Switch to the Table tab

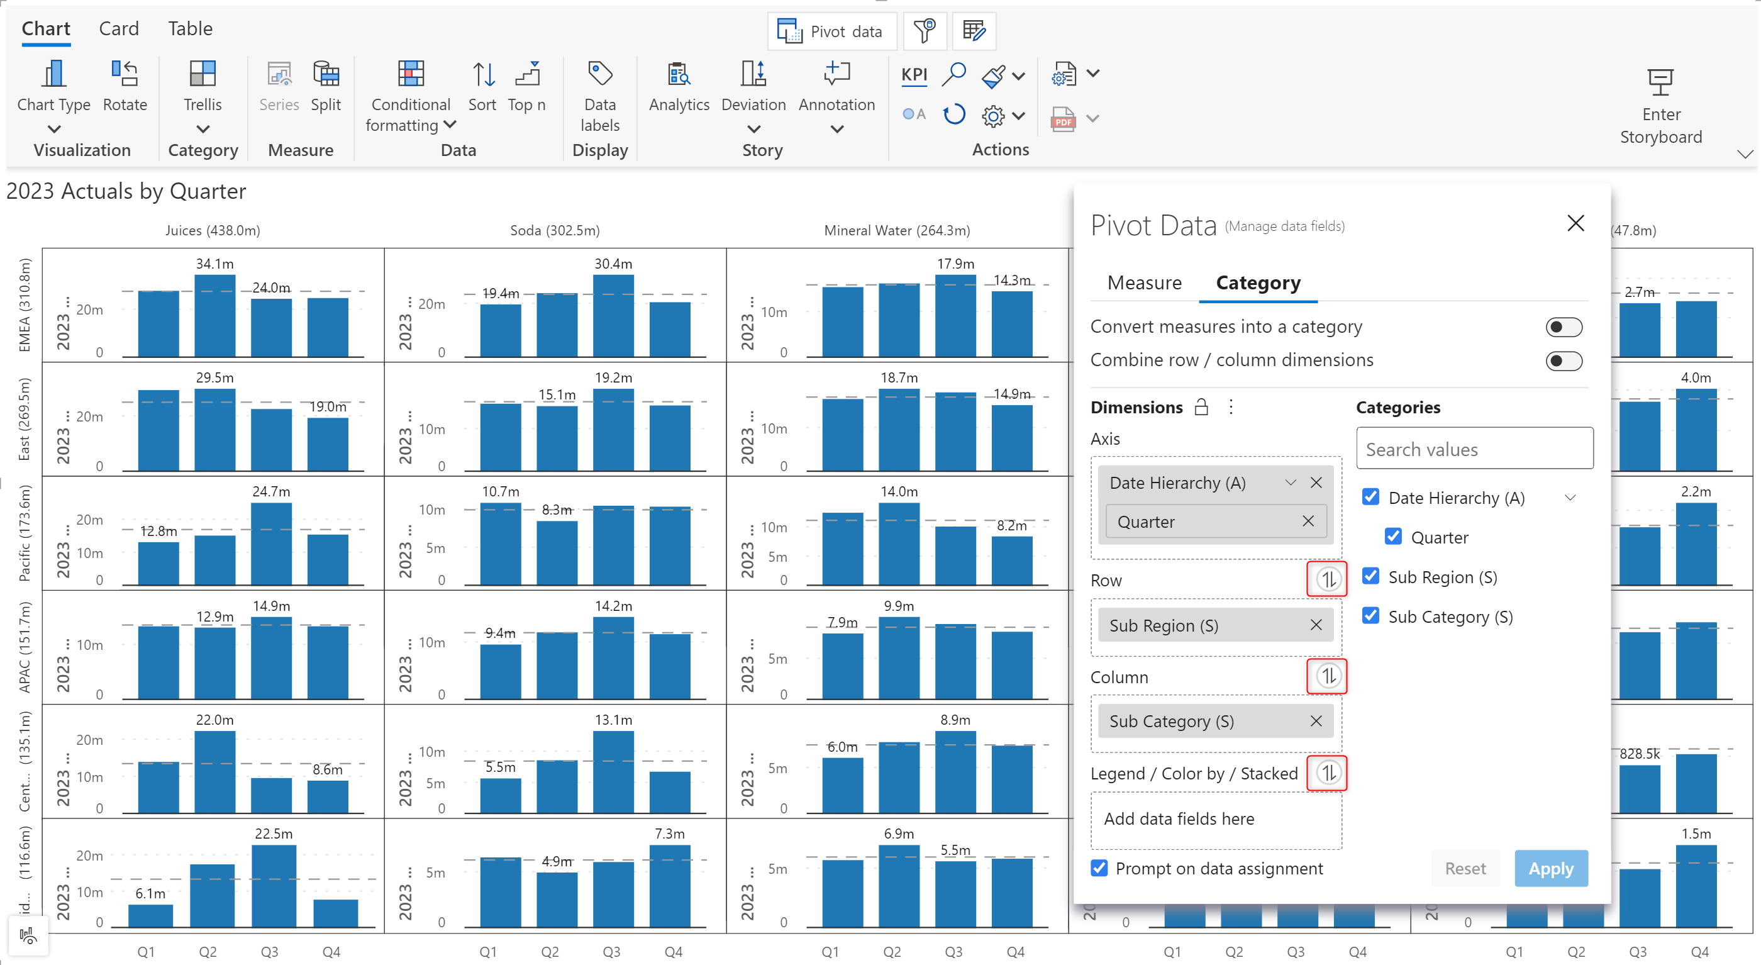(x=190, y=29)
